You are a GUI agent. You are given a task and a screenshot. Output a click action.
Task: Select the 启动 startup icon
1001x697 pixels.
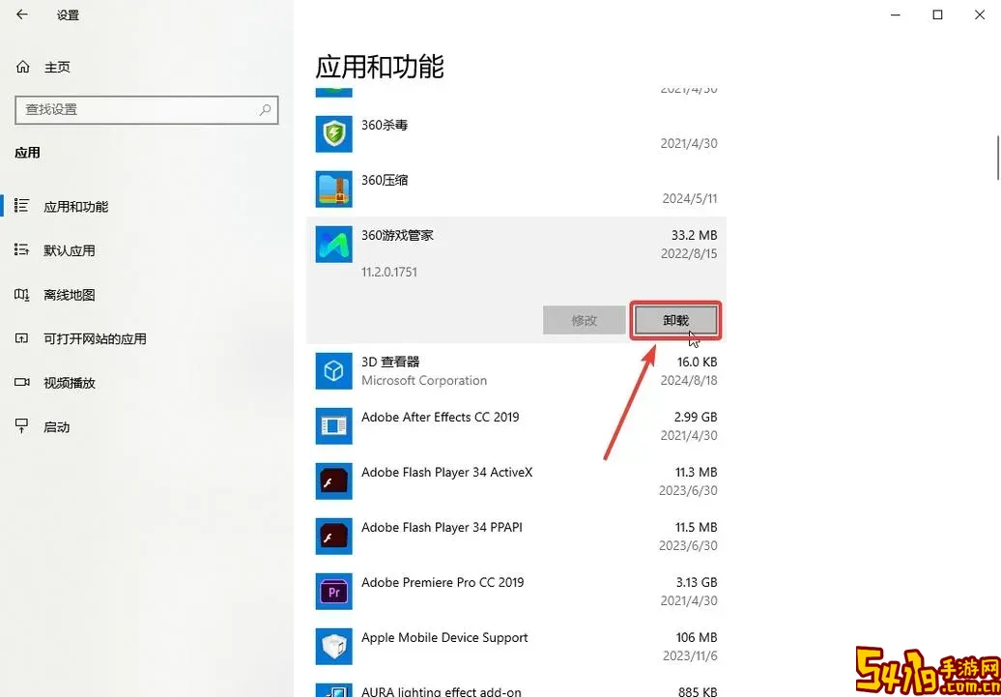tap(21, 426)
